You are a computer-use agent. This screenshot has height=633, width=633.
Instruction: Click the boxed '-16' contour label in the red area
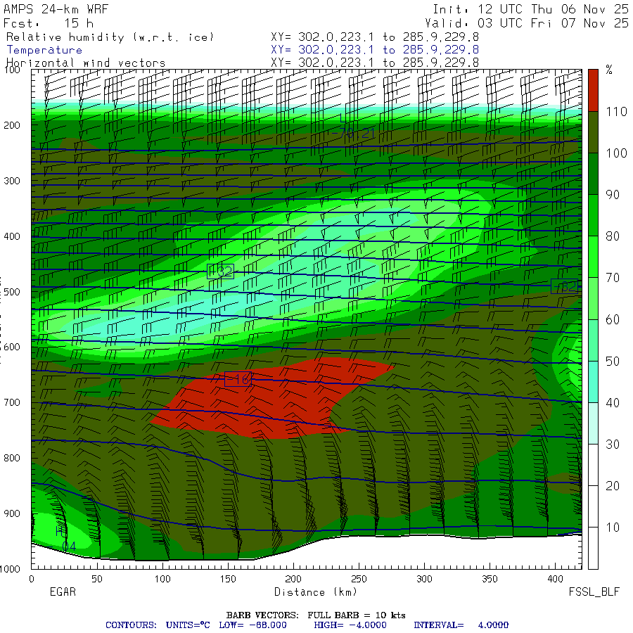point(238,379)
